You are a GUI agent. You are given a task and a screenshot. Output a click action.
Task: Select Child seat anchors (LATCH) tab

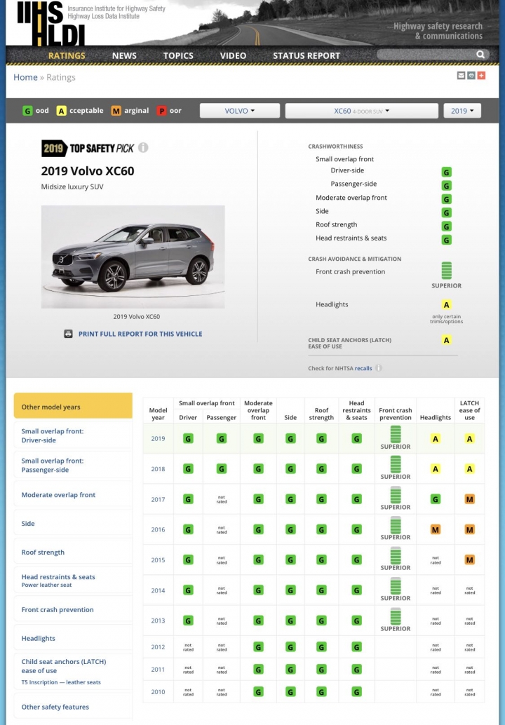point(73,672)
